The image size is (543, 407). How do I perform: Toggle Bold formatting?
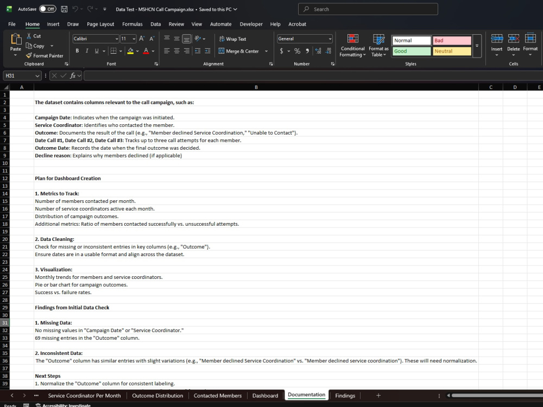[77, 51]
